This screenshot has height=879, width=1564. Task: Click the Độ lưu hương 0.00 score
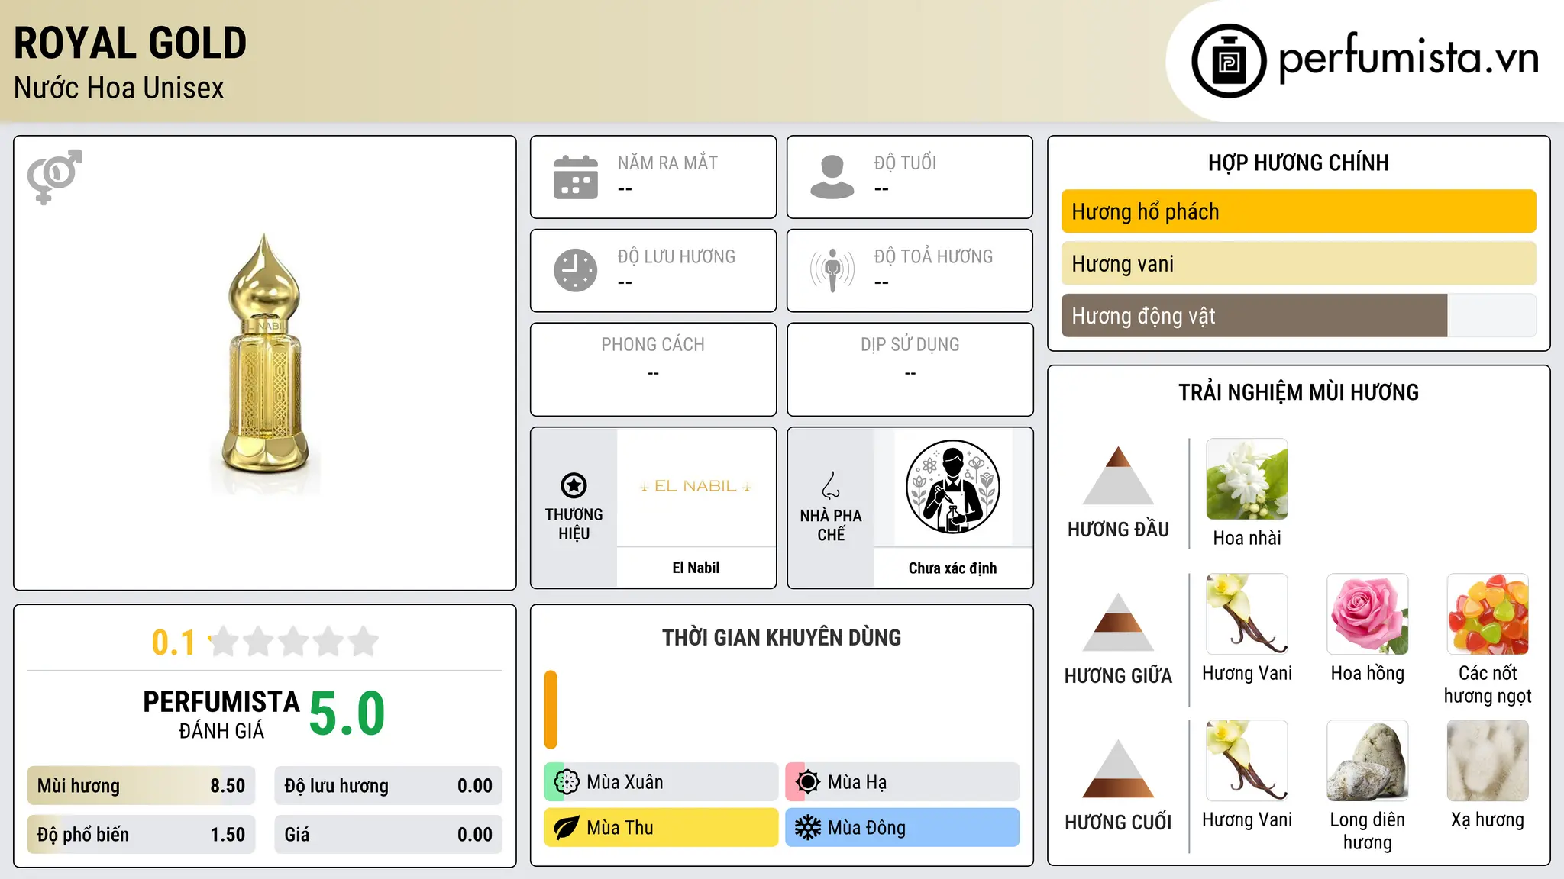click(x=388, y=786)
